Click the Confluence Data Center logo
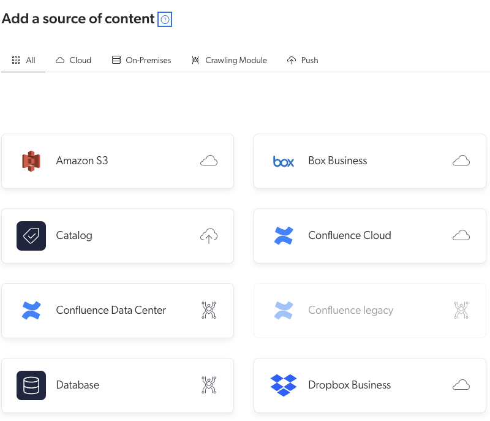This screenshot has height=421, width=490. point(31,310)
